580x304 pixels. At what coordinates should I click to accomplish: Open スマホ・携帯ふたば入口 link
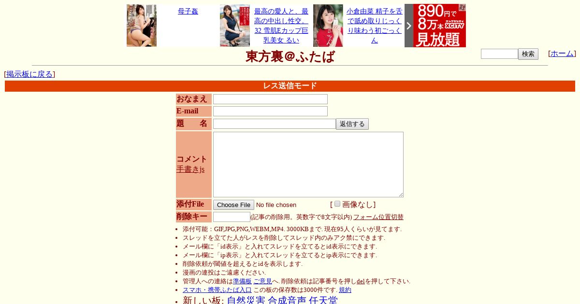coord(217,290)
